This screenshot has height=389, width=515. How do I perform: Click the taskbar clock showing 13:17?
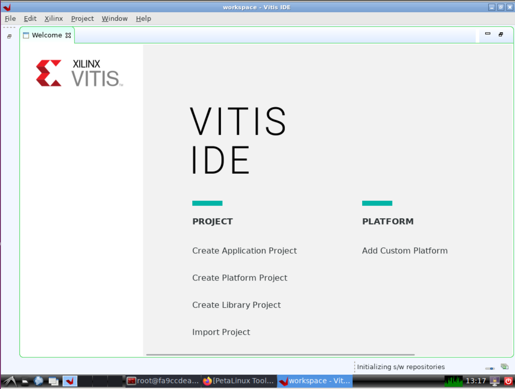coord(476,381)
